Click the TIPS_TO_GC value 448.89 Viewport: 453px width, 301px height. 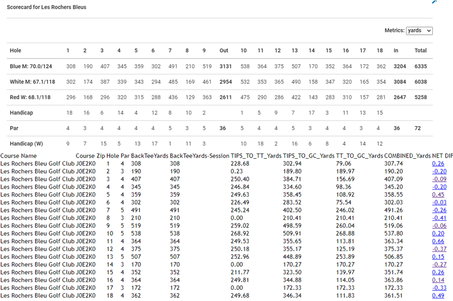tap(292, 257)
